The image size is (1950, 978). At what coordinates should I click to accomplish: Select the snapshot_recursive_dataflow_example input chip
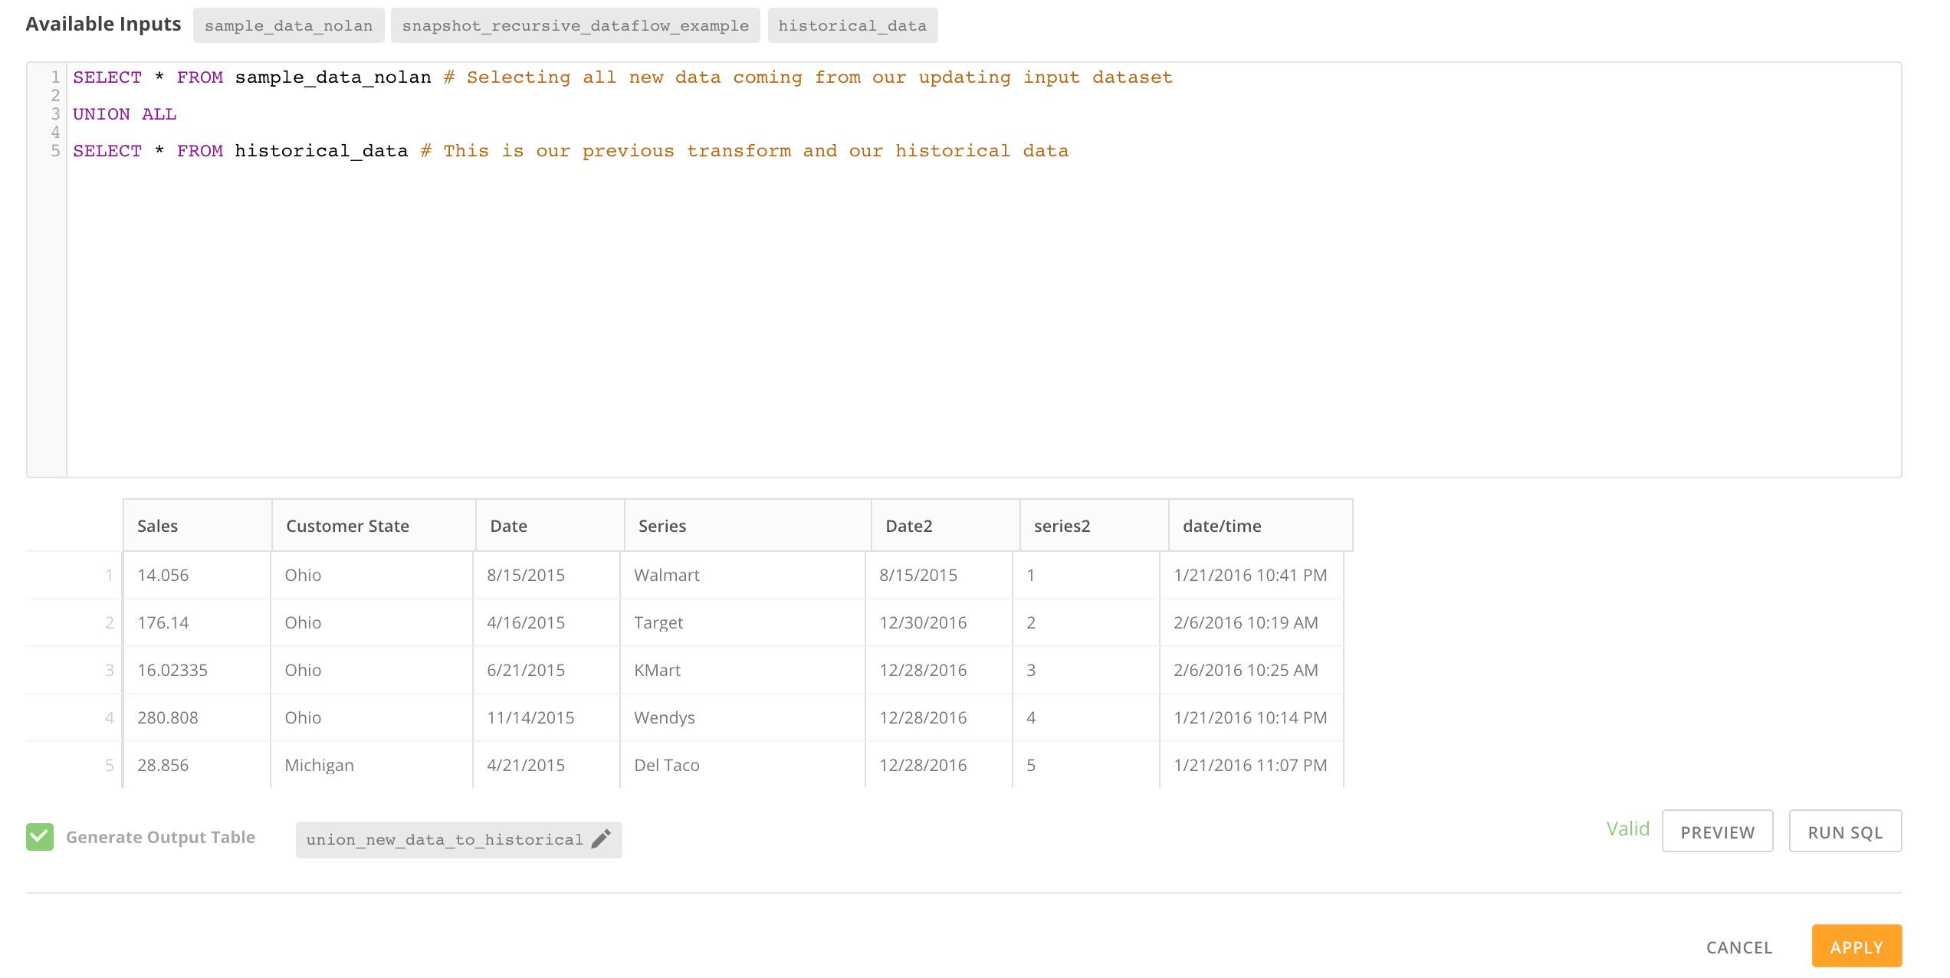point(576,25)
